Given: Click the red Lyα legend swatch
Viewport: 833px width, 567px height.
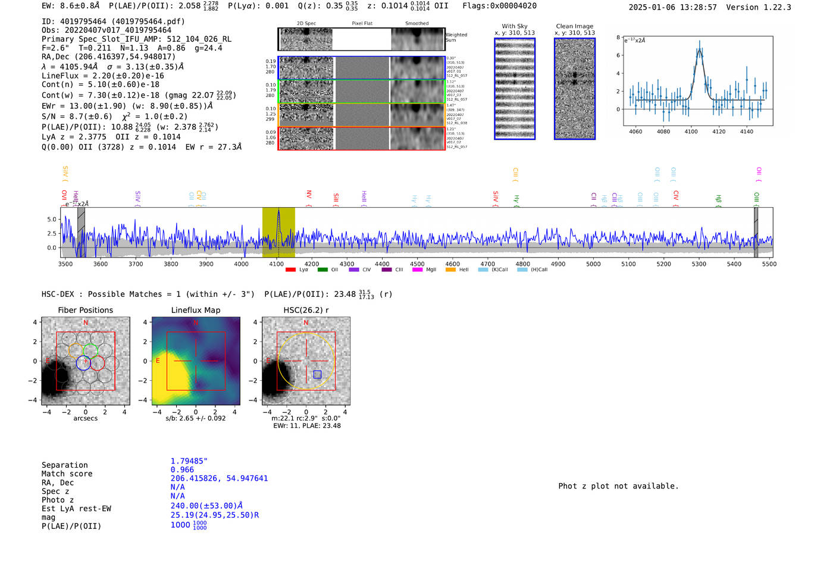Looking at the screenshot, I should click(x=290, y=270).
